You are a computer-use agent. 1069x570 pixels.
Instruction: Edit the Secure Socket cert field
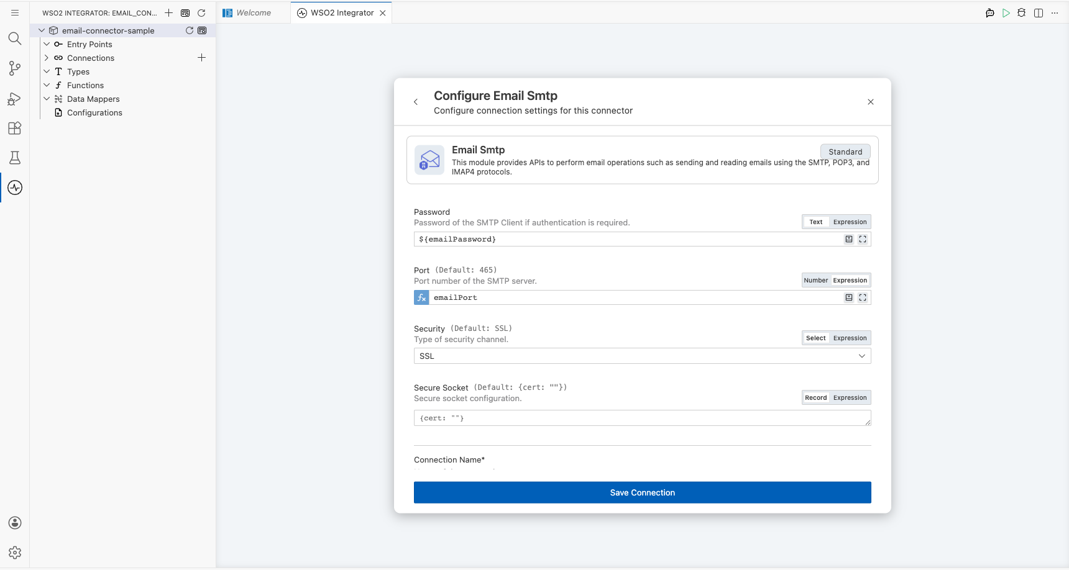coord(643,418)
